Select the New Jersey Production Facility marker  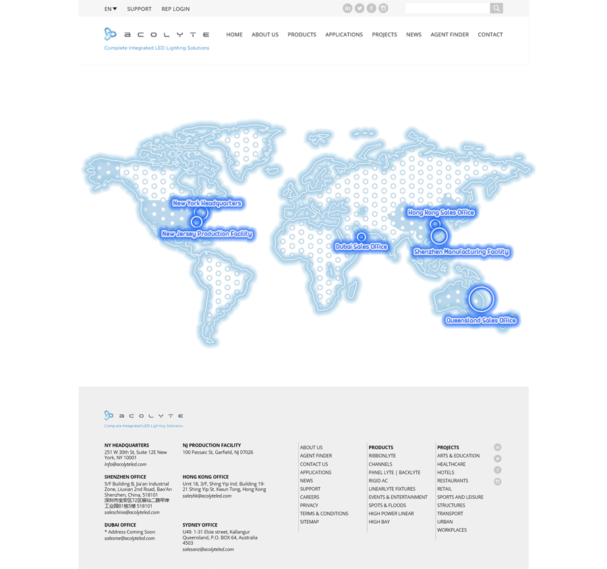[196, 222]
